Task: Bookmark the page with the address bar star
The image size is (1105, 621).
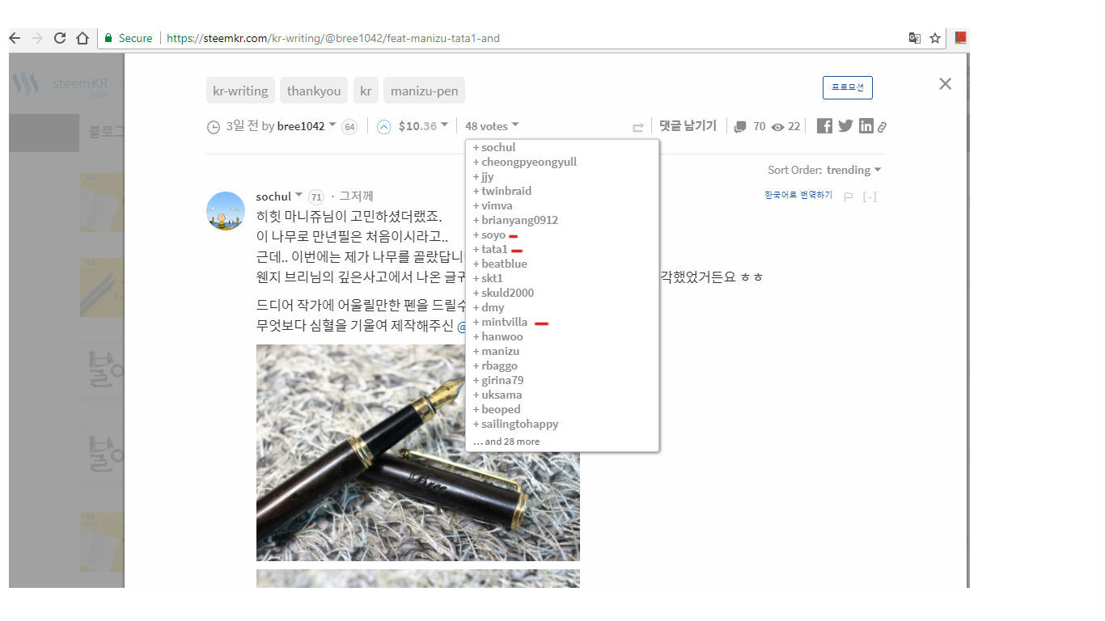Action: (935, 38)
